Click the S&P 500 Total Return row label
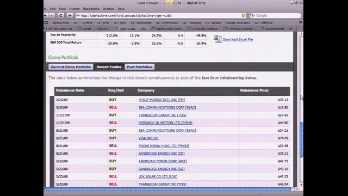Viewport: 348px width, 196px height. pyautogui.click(x=66, y=42)
